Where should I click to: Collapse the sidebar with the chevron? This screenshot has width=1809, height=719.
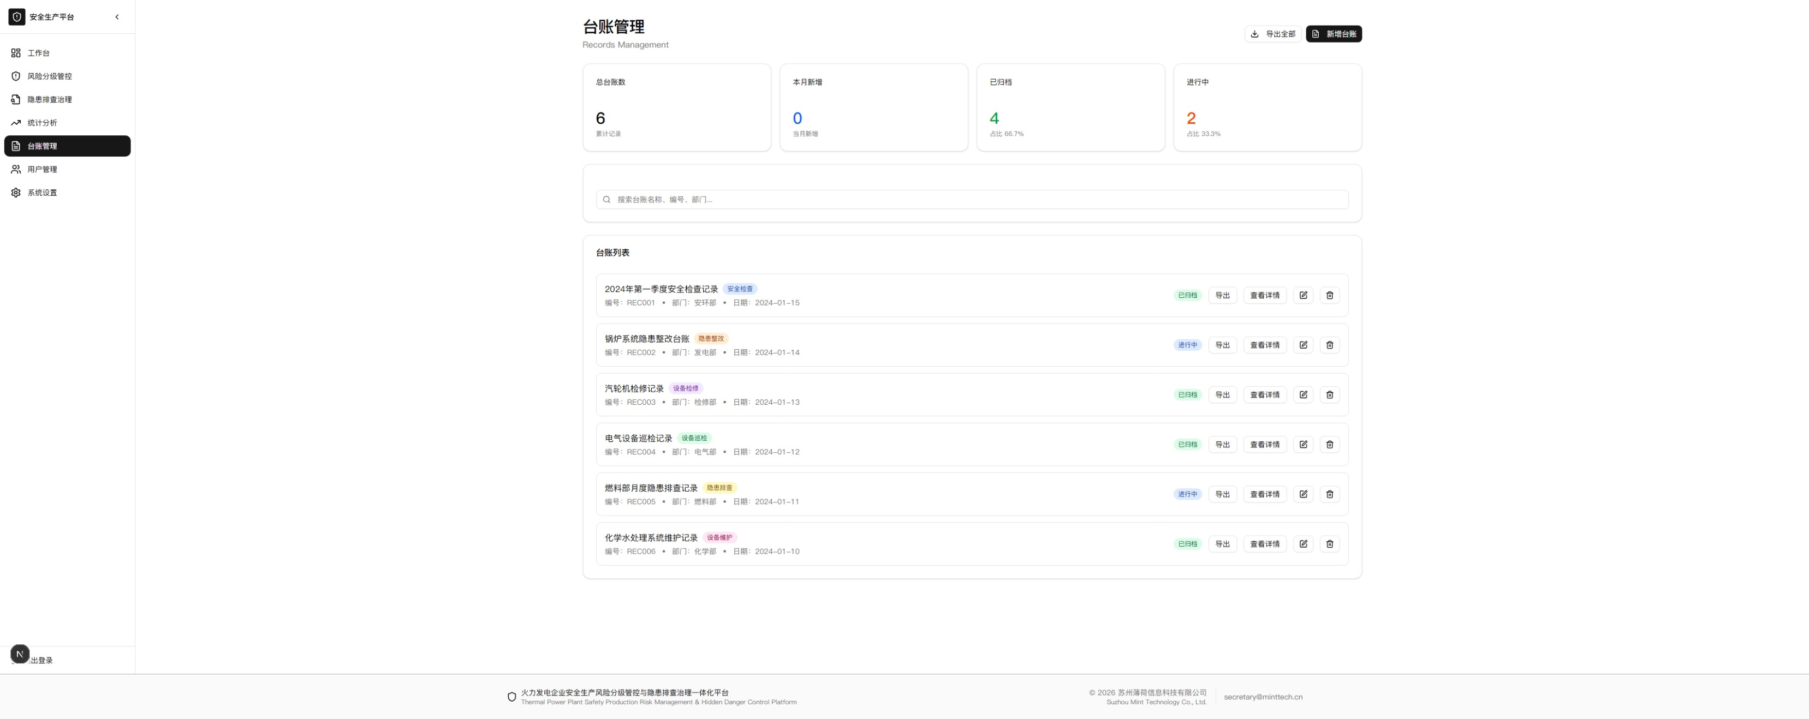point(117,17)
